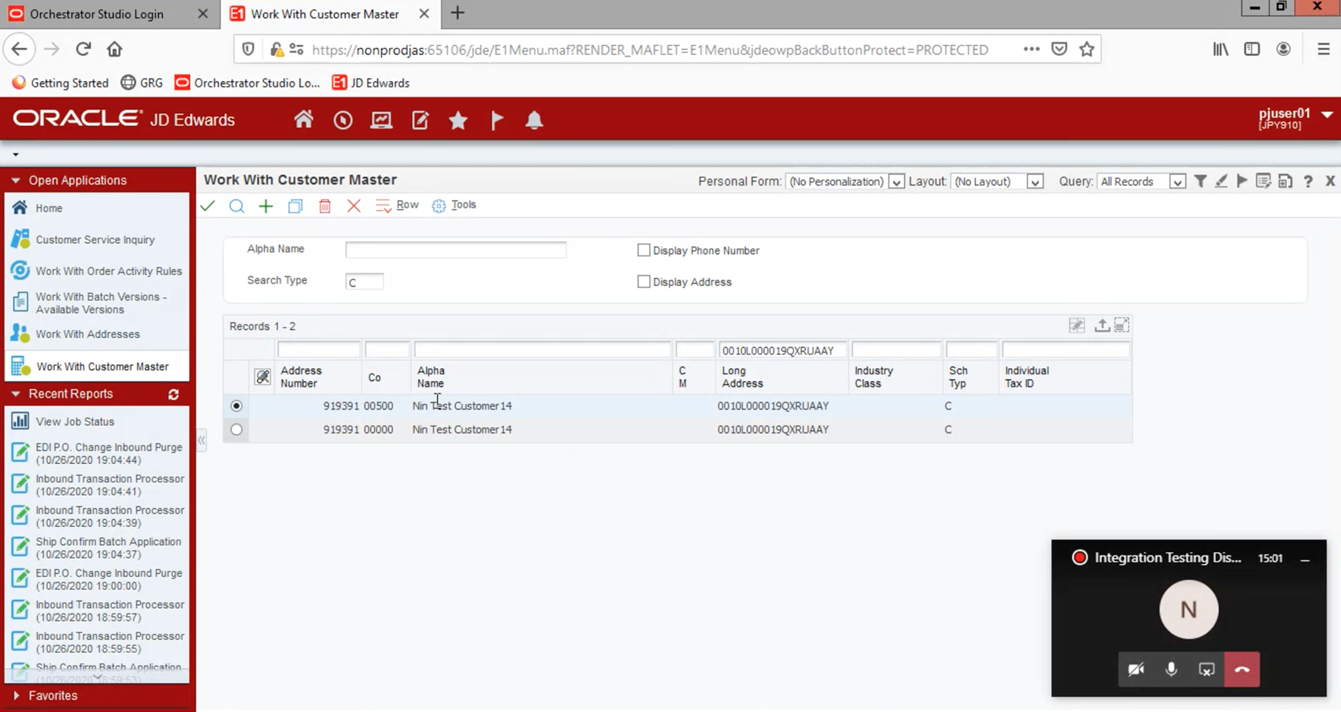
Task: Select the radio button for company 00000 row
Action: pos(236,429)
